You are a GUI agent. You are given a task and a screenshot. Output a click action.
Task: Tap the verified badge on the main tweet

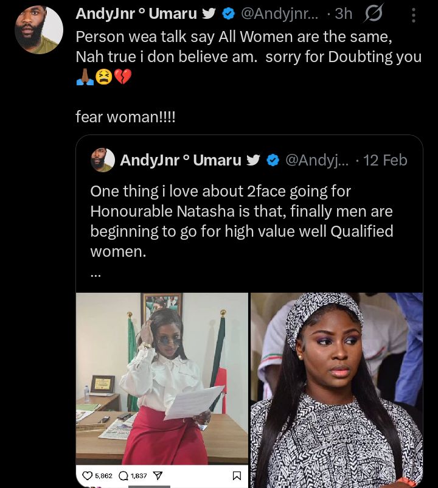pos(228,13)
